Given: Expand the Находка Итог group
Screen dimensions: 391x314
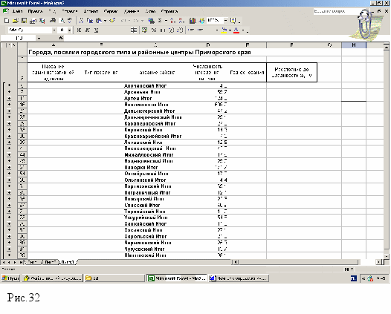Looking at the screenshot, I should pos(9,167).
